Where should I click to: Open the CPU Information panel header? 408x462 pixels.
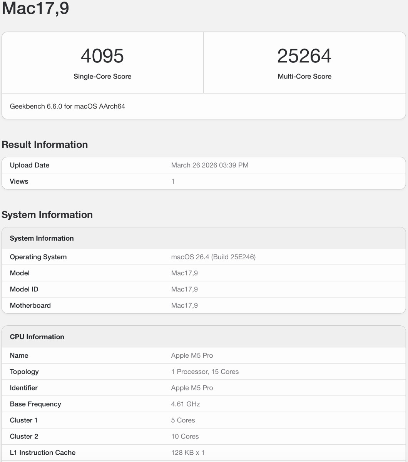37,337
